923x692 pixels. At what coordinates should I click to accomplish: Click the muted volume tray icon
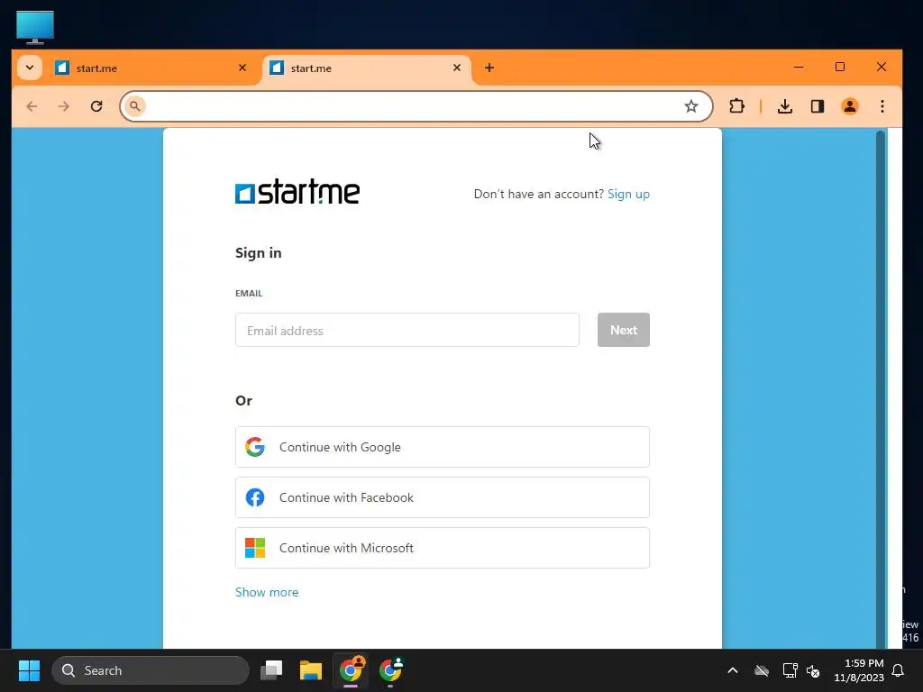point(813,670)
